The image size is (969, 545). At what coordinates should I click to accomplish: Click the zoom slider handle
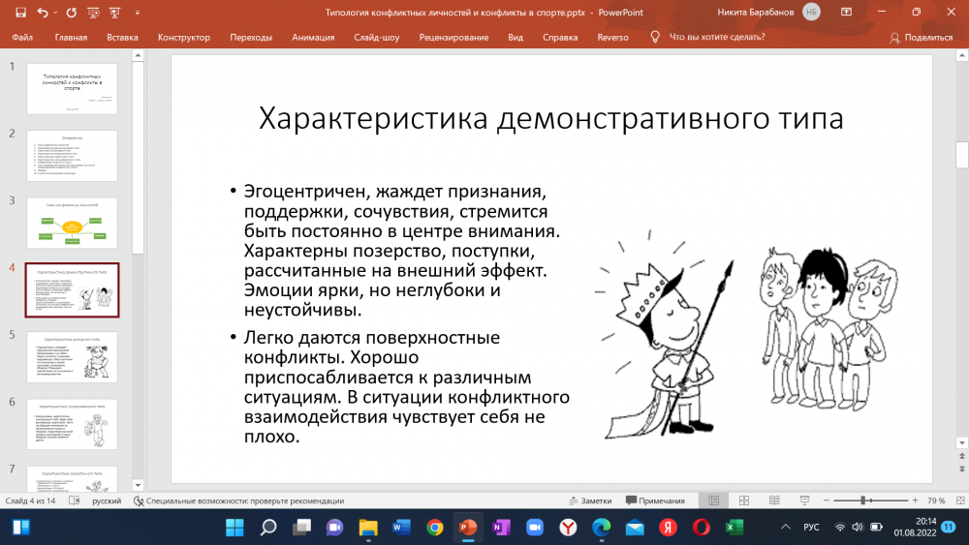click(862, 500)
